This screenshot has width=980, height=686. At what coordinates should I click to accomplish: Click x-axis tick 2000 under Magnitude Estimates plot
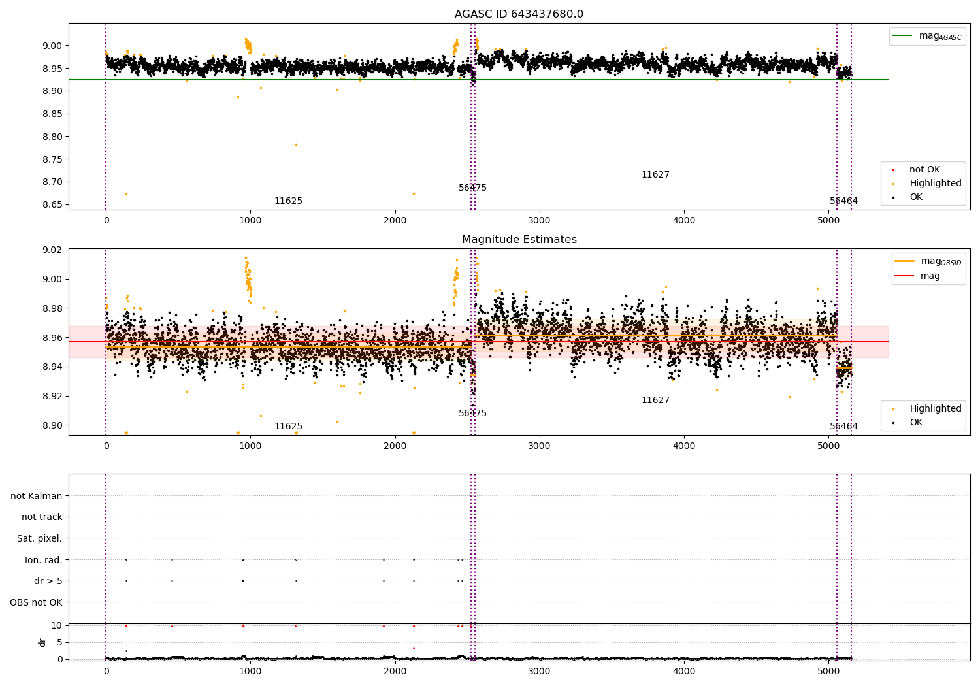point(395,446)
